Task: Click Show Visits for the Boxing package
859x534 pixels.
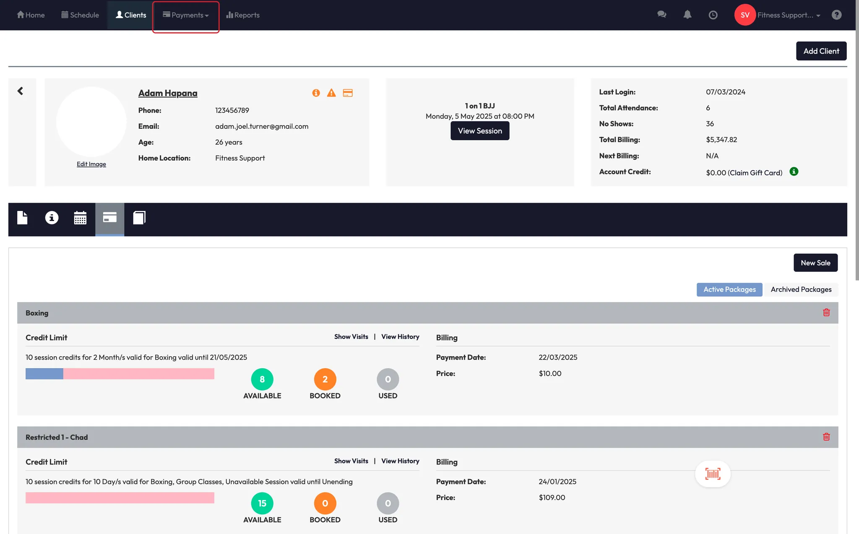Action: tap(351, 337)
